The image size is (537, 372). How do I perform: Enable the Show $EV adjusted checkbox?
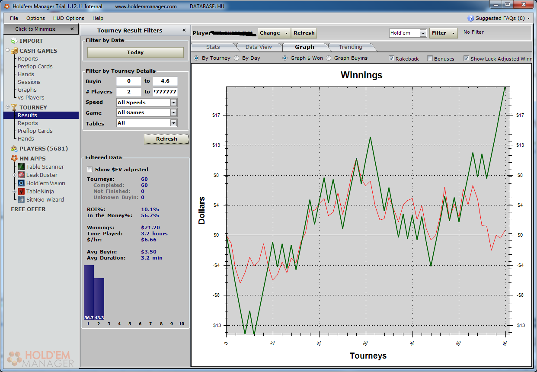(x=90, y=170)
